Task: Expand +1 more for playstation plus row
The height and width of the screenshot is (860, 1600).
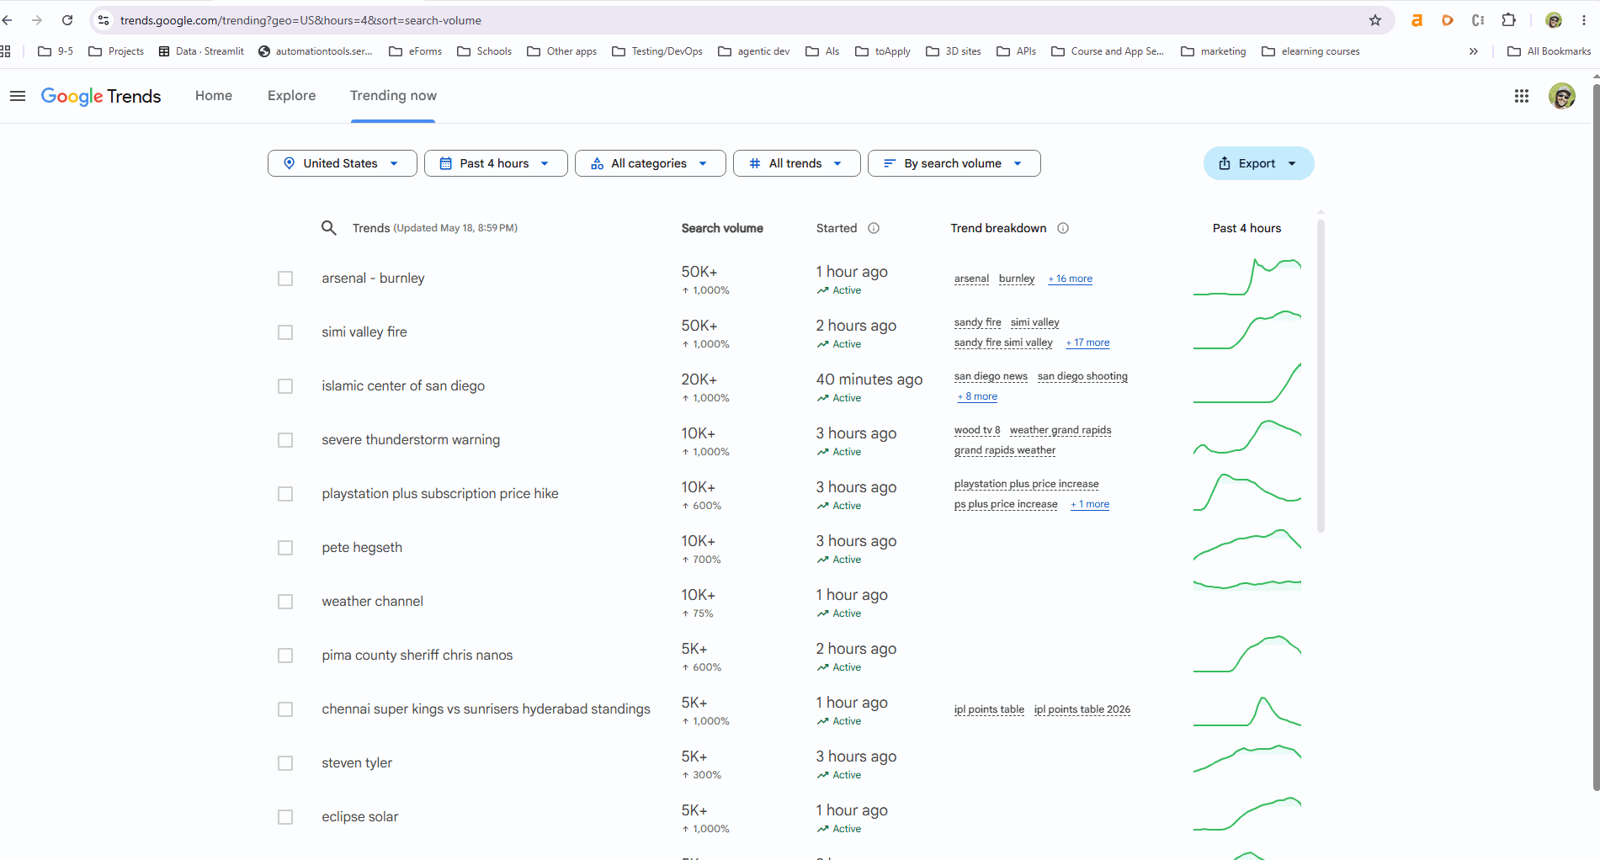Action: point(1090,504)
